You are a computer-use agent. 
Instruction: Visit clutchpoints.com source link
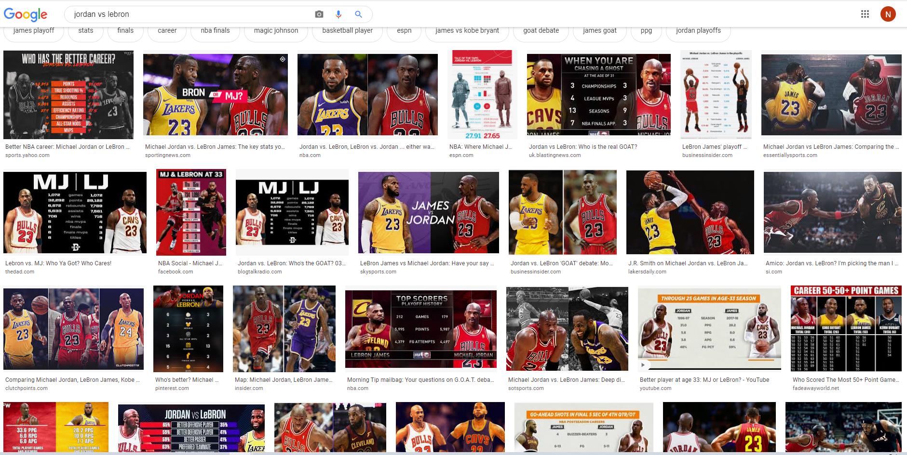point(27,388)
